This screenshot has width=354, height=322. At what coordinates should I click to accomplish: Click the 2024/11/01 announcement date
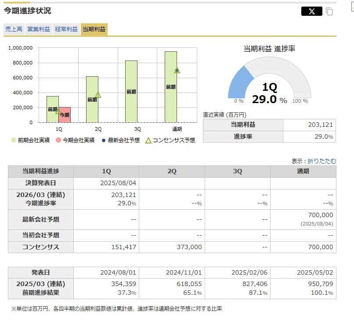pyautogui.click(x=184, y=272)
